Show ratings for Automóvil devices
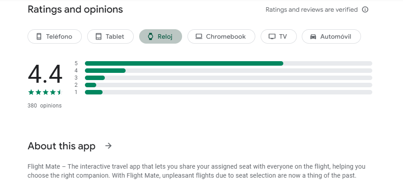 (331, 36)
